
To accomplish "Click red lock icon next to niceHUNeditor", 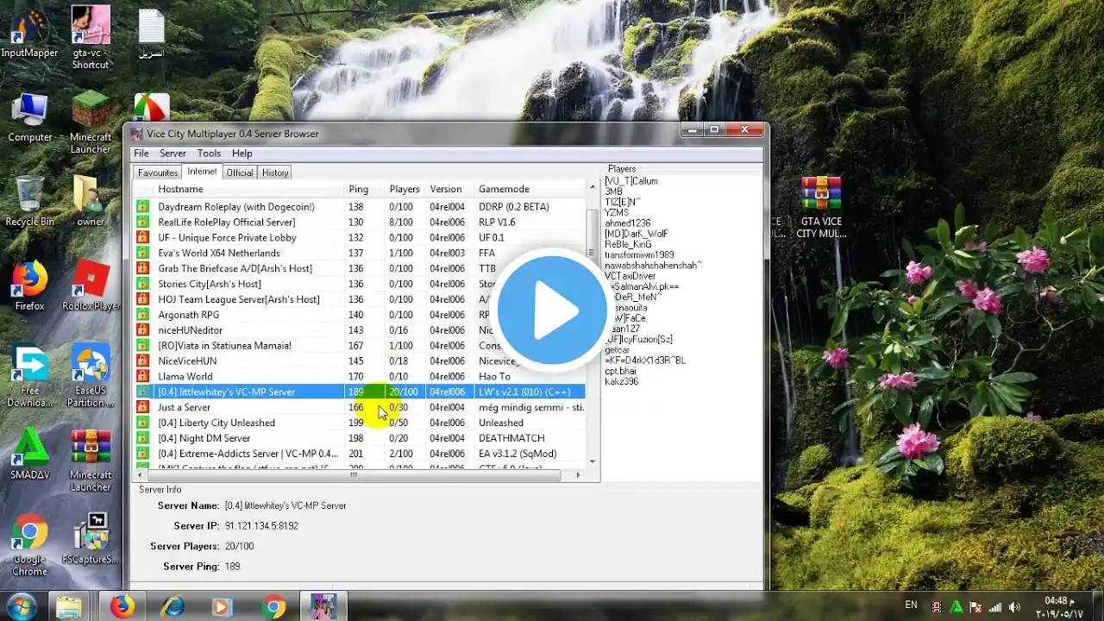I will click(x=142, y=330).
